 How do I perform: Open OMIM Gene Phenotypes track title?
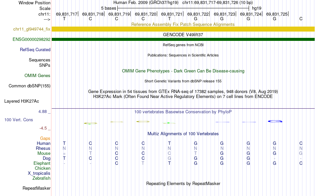tap(183, 71)
